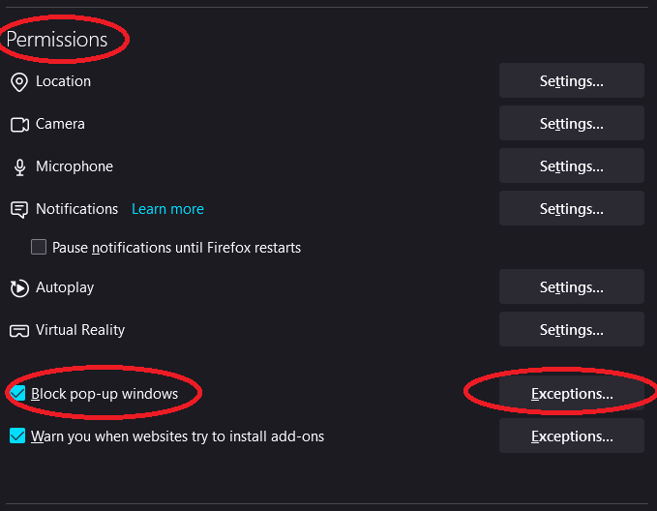Open Notifications permission Settings
657x511 pixels.
click(571, 209)
